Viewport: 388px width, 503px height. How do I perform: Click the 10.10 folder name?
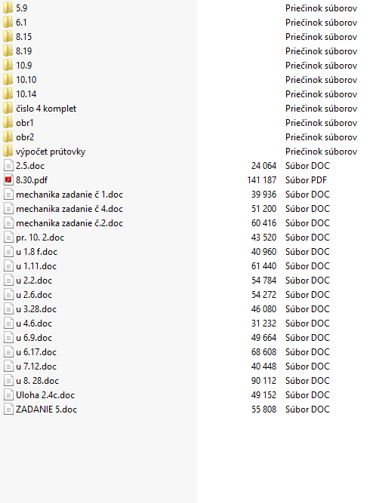point(26,79)
